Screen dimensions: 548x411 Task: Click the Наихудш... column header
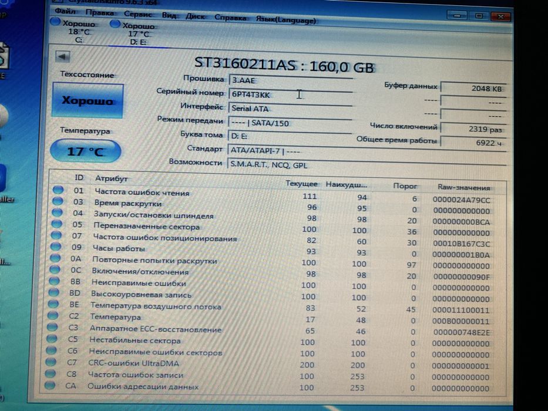tap(346, 184)
